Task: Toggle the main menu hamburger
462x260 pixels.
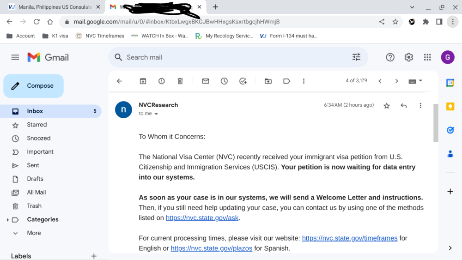Action: coord(15,57)
